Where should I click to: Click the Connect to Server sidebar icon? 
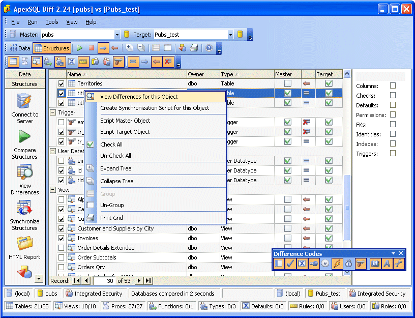[x=24, y=101]
